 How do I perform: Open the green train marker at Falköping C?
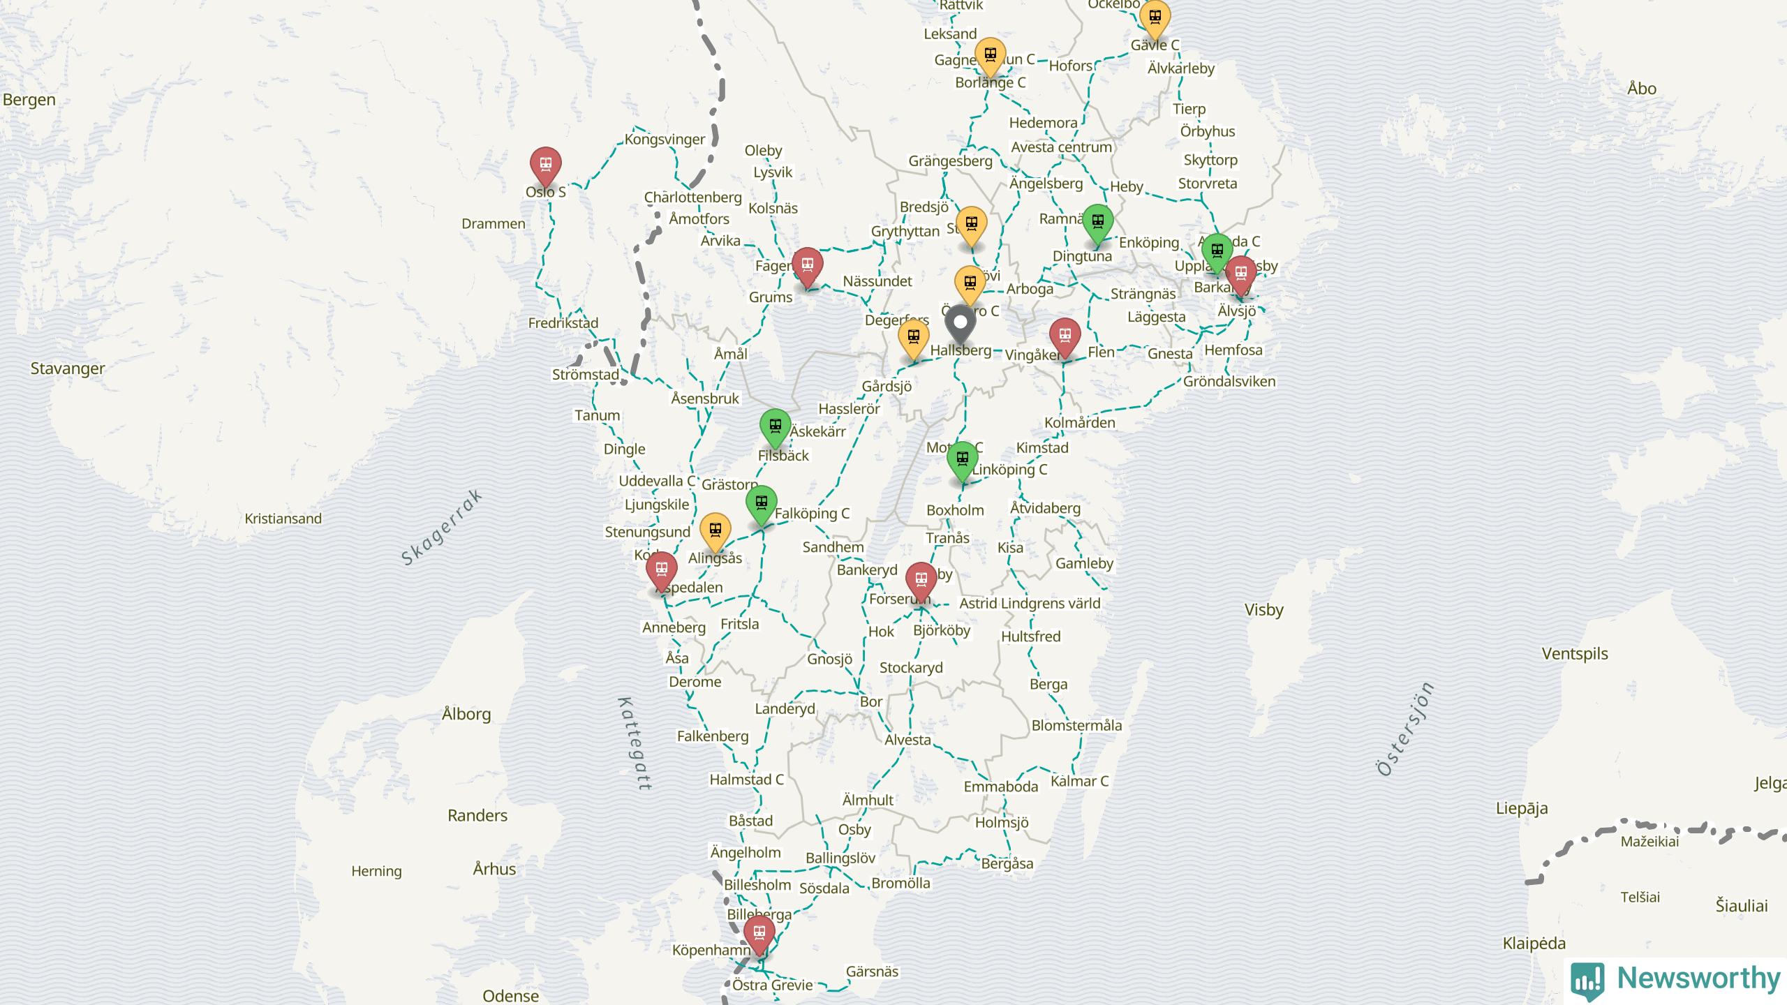[761, 504]
